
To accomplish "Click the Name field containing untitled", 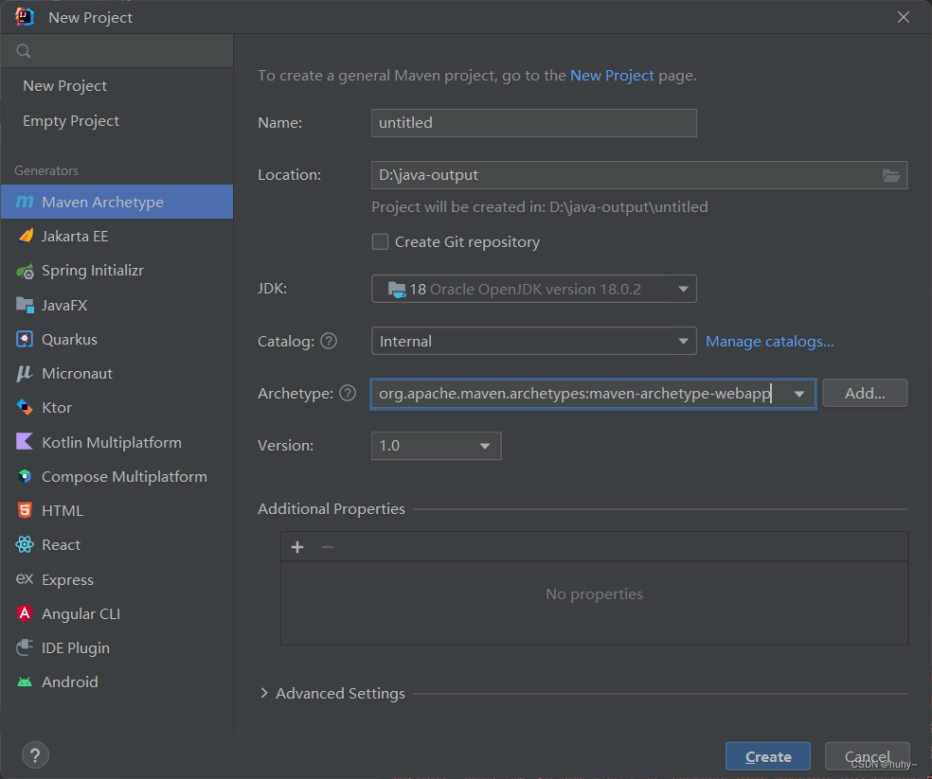I will coord(534,123).
